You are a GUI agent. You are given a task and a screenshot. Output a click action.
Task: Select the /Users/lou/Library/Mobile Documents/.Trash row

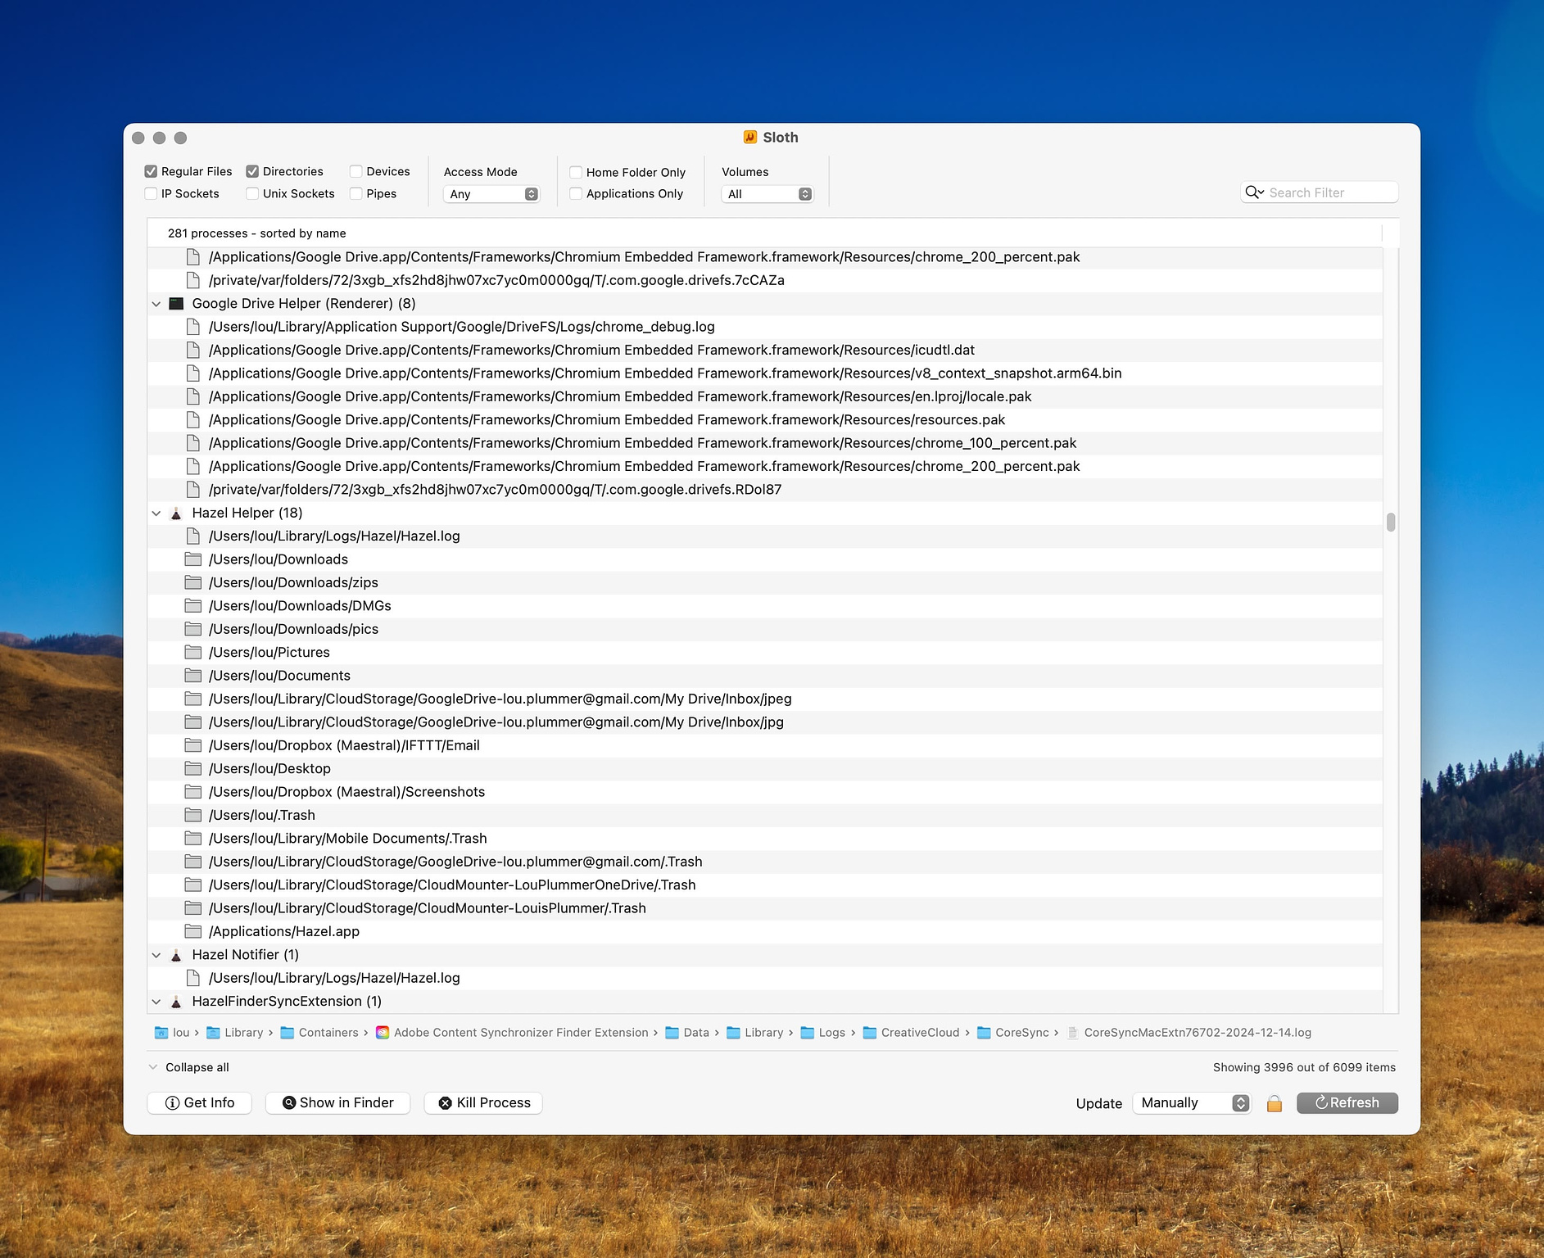click(765, 839)
